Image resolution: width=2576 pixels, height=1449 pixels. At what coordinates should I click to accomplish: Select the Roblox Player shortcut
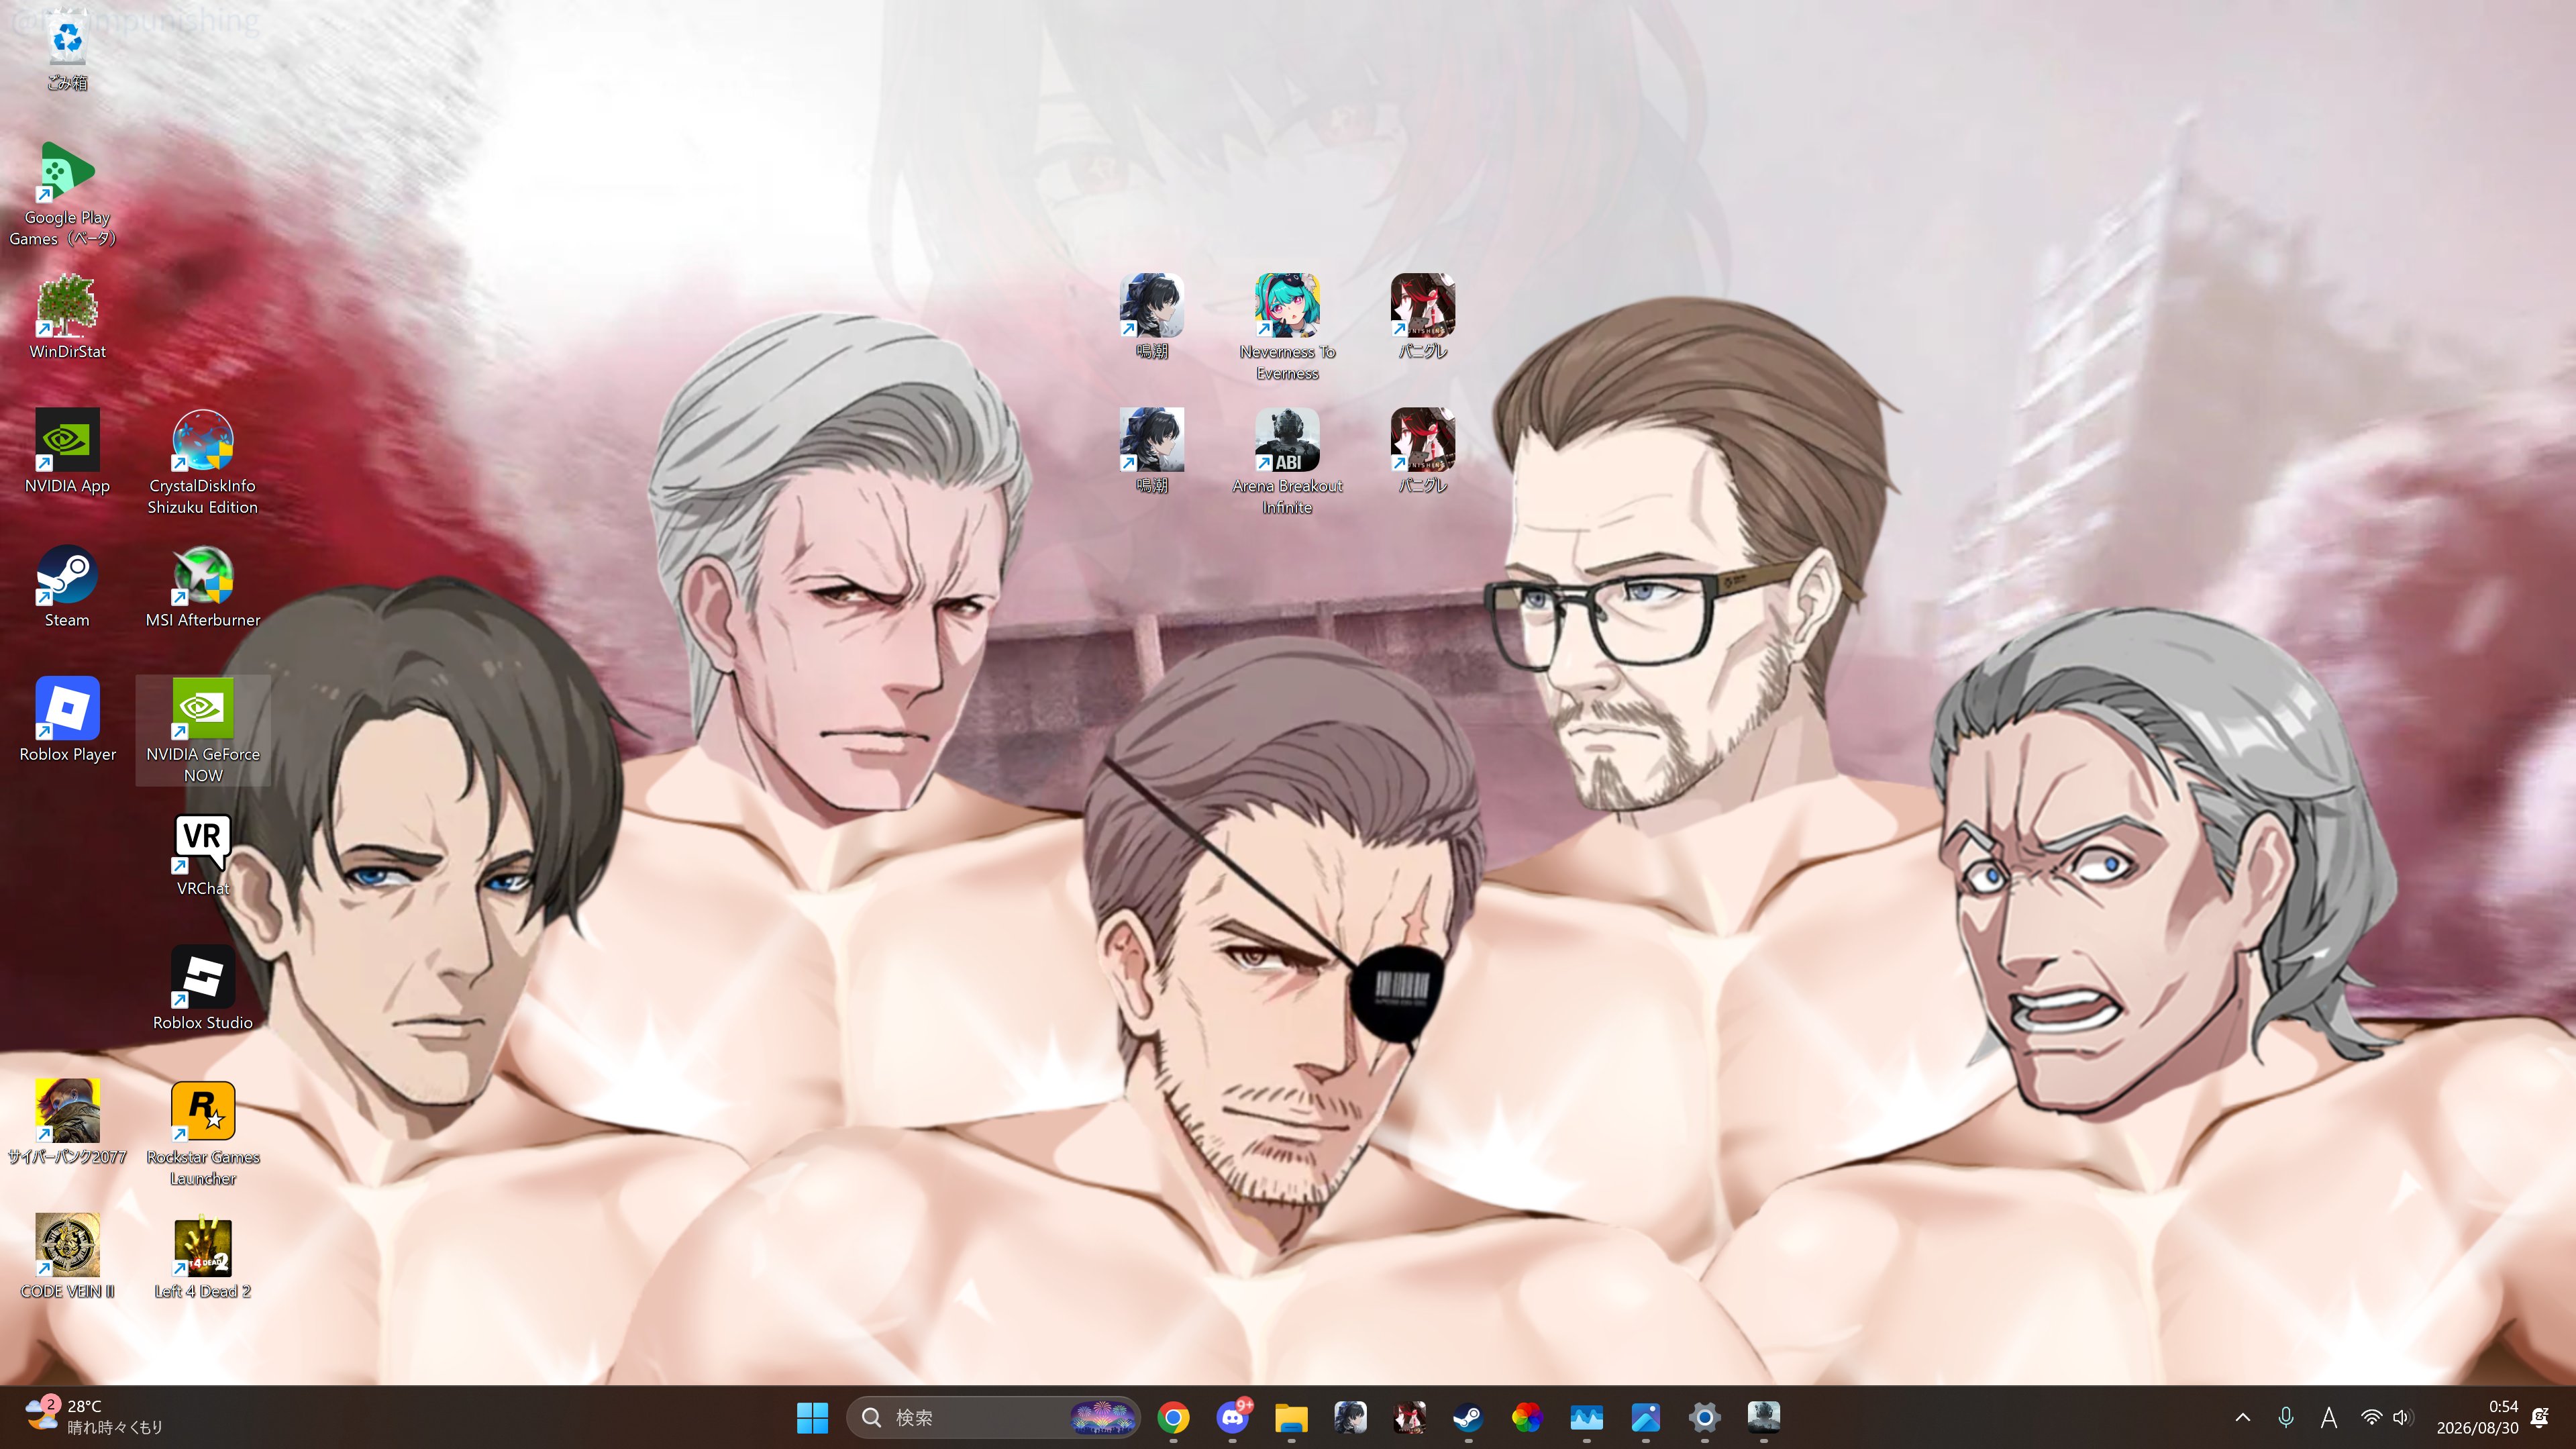[67, 719]
